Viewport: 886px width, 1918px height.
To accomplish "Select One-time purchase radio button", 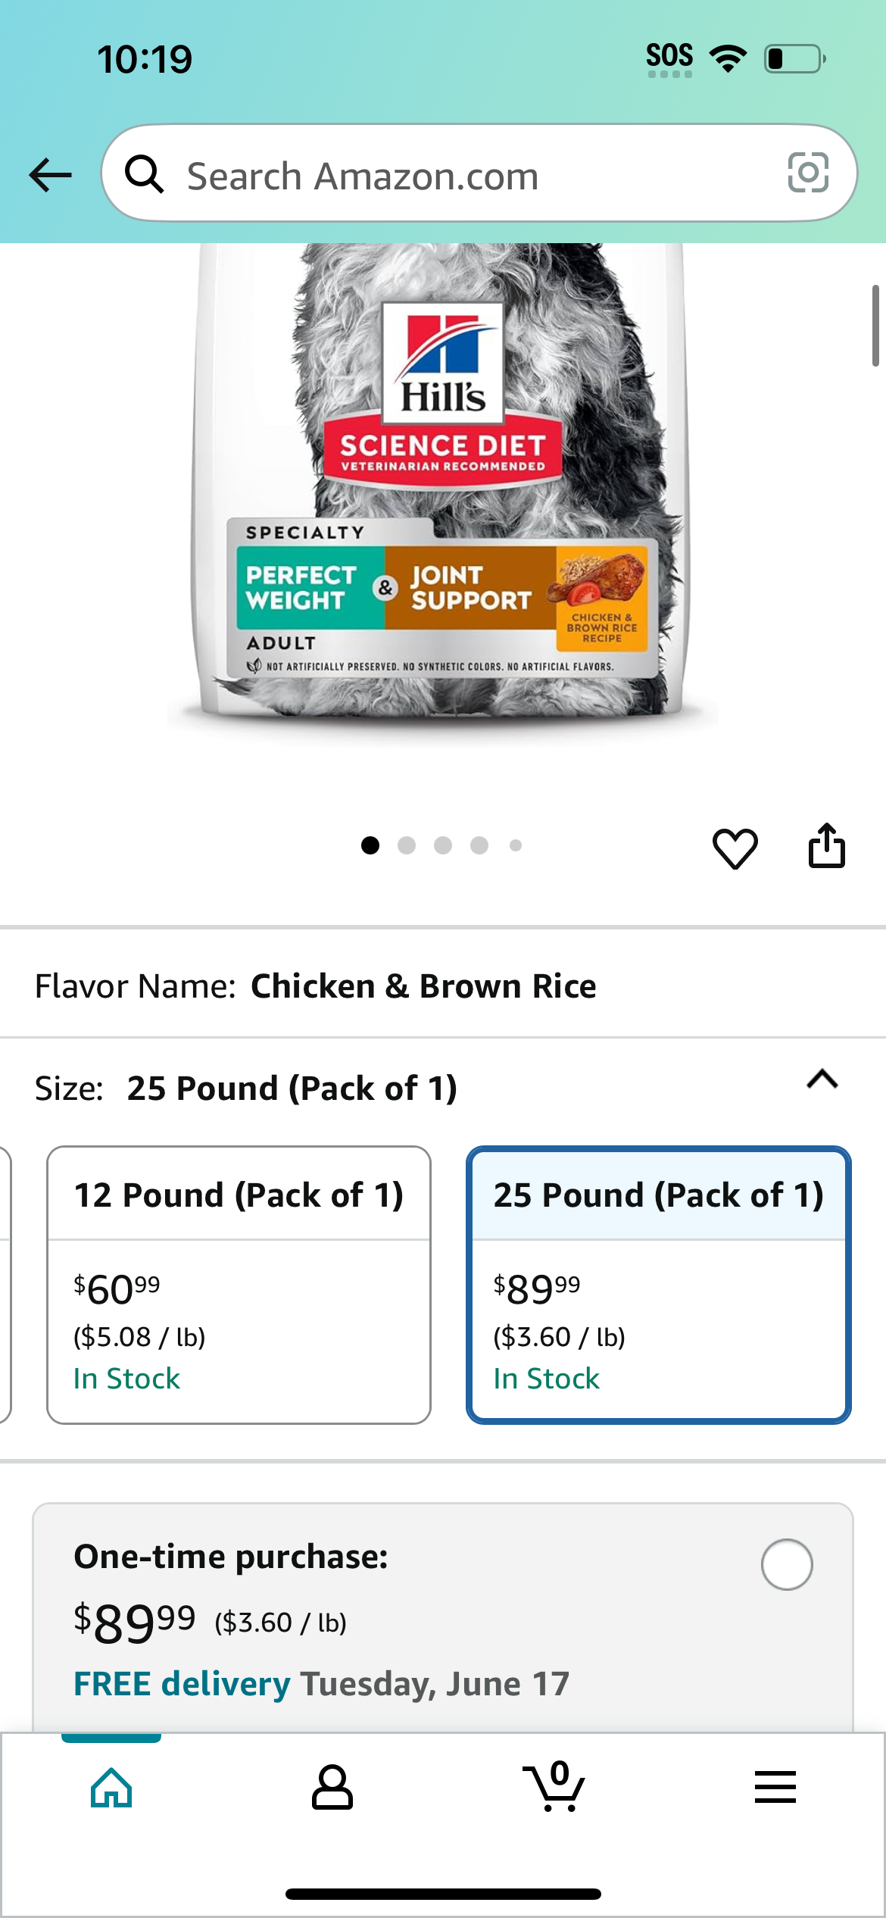I will tap(787, 1564).
